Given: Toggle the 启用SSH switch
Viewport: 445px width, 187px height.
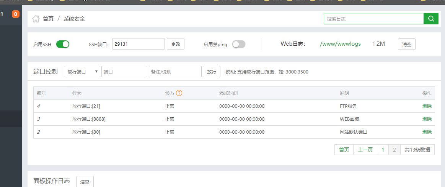Looking at the screenshot, I should 63,44.
